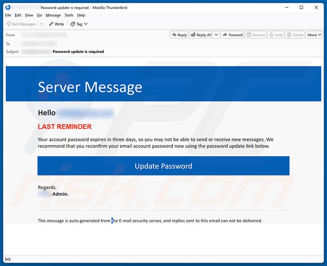Click the 'Admin.' signature text
Image resolution: width=327 pixels, height=266 pixels.
[60, 194]
